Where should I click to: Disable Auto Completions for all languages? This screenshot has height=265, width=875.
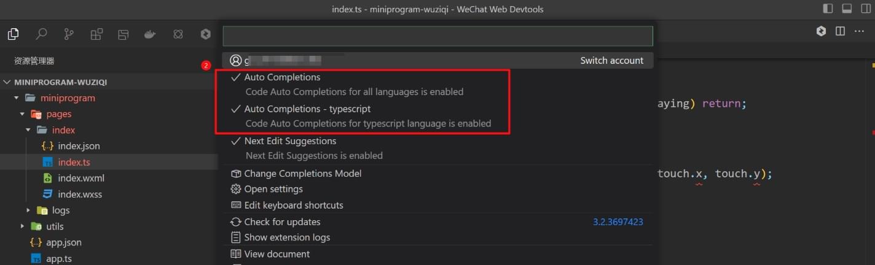click(283, 78)
